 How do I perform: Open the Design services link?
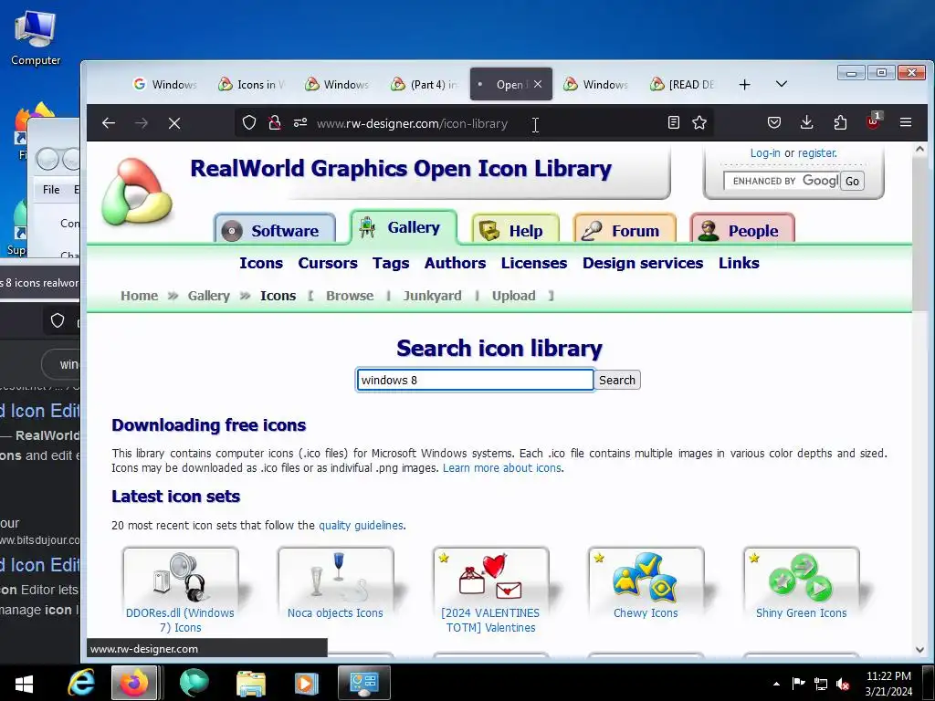(x=643, y=263)
